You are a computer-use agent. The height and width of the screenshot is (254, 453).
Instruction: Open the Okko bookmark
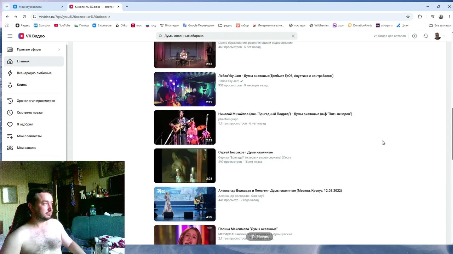click(x=121, y=25)
